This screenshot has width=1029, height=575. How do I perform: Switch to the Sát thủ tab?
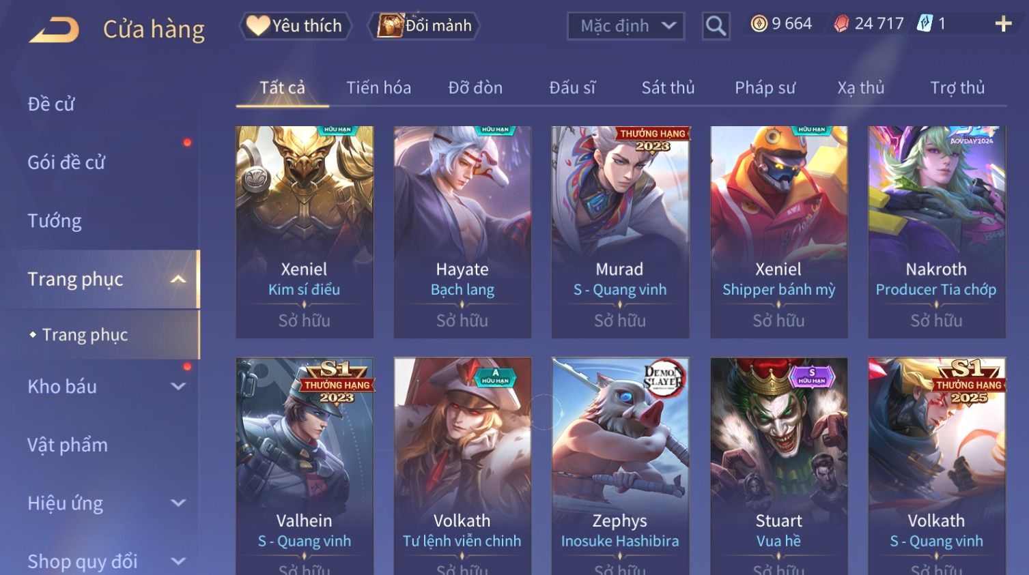click(x=668, y=88)
